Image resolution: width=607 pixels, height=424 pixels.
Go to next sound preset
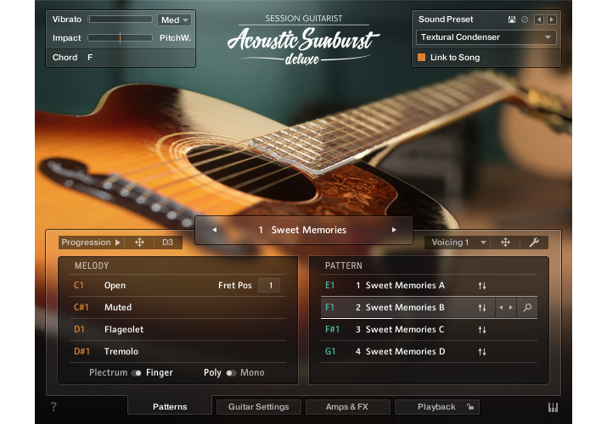point(552,20)
